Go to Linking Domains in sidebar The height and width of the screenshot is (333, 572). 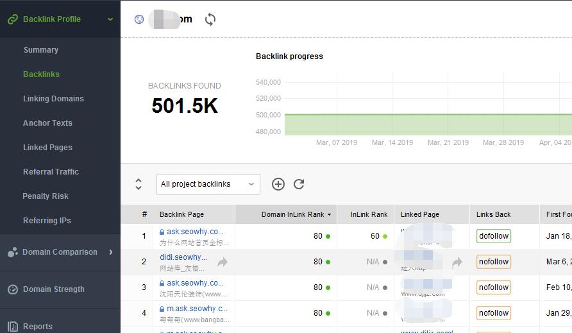point(53,99)
